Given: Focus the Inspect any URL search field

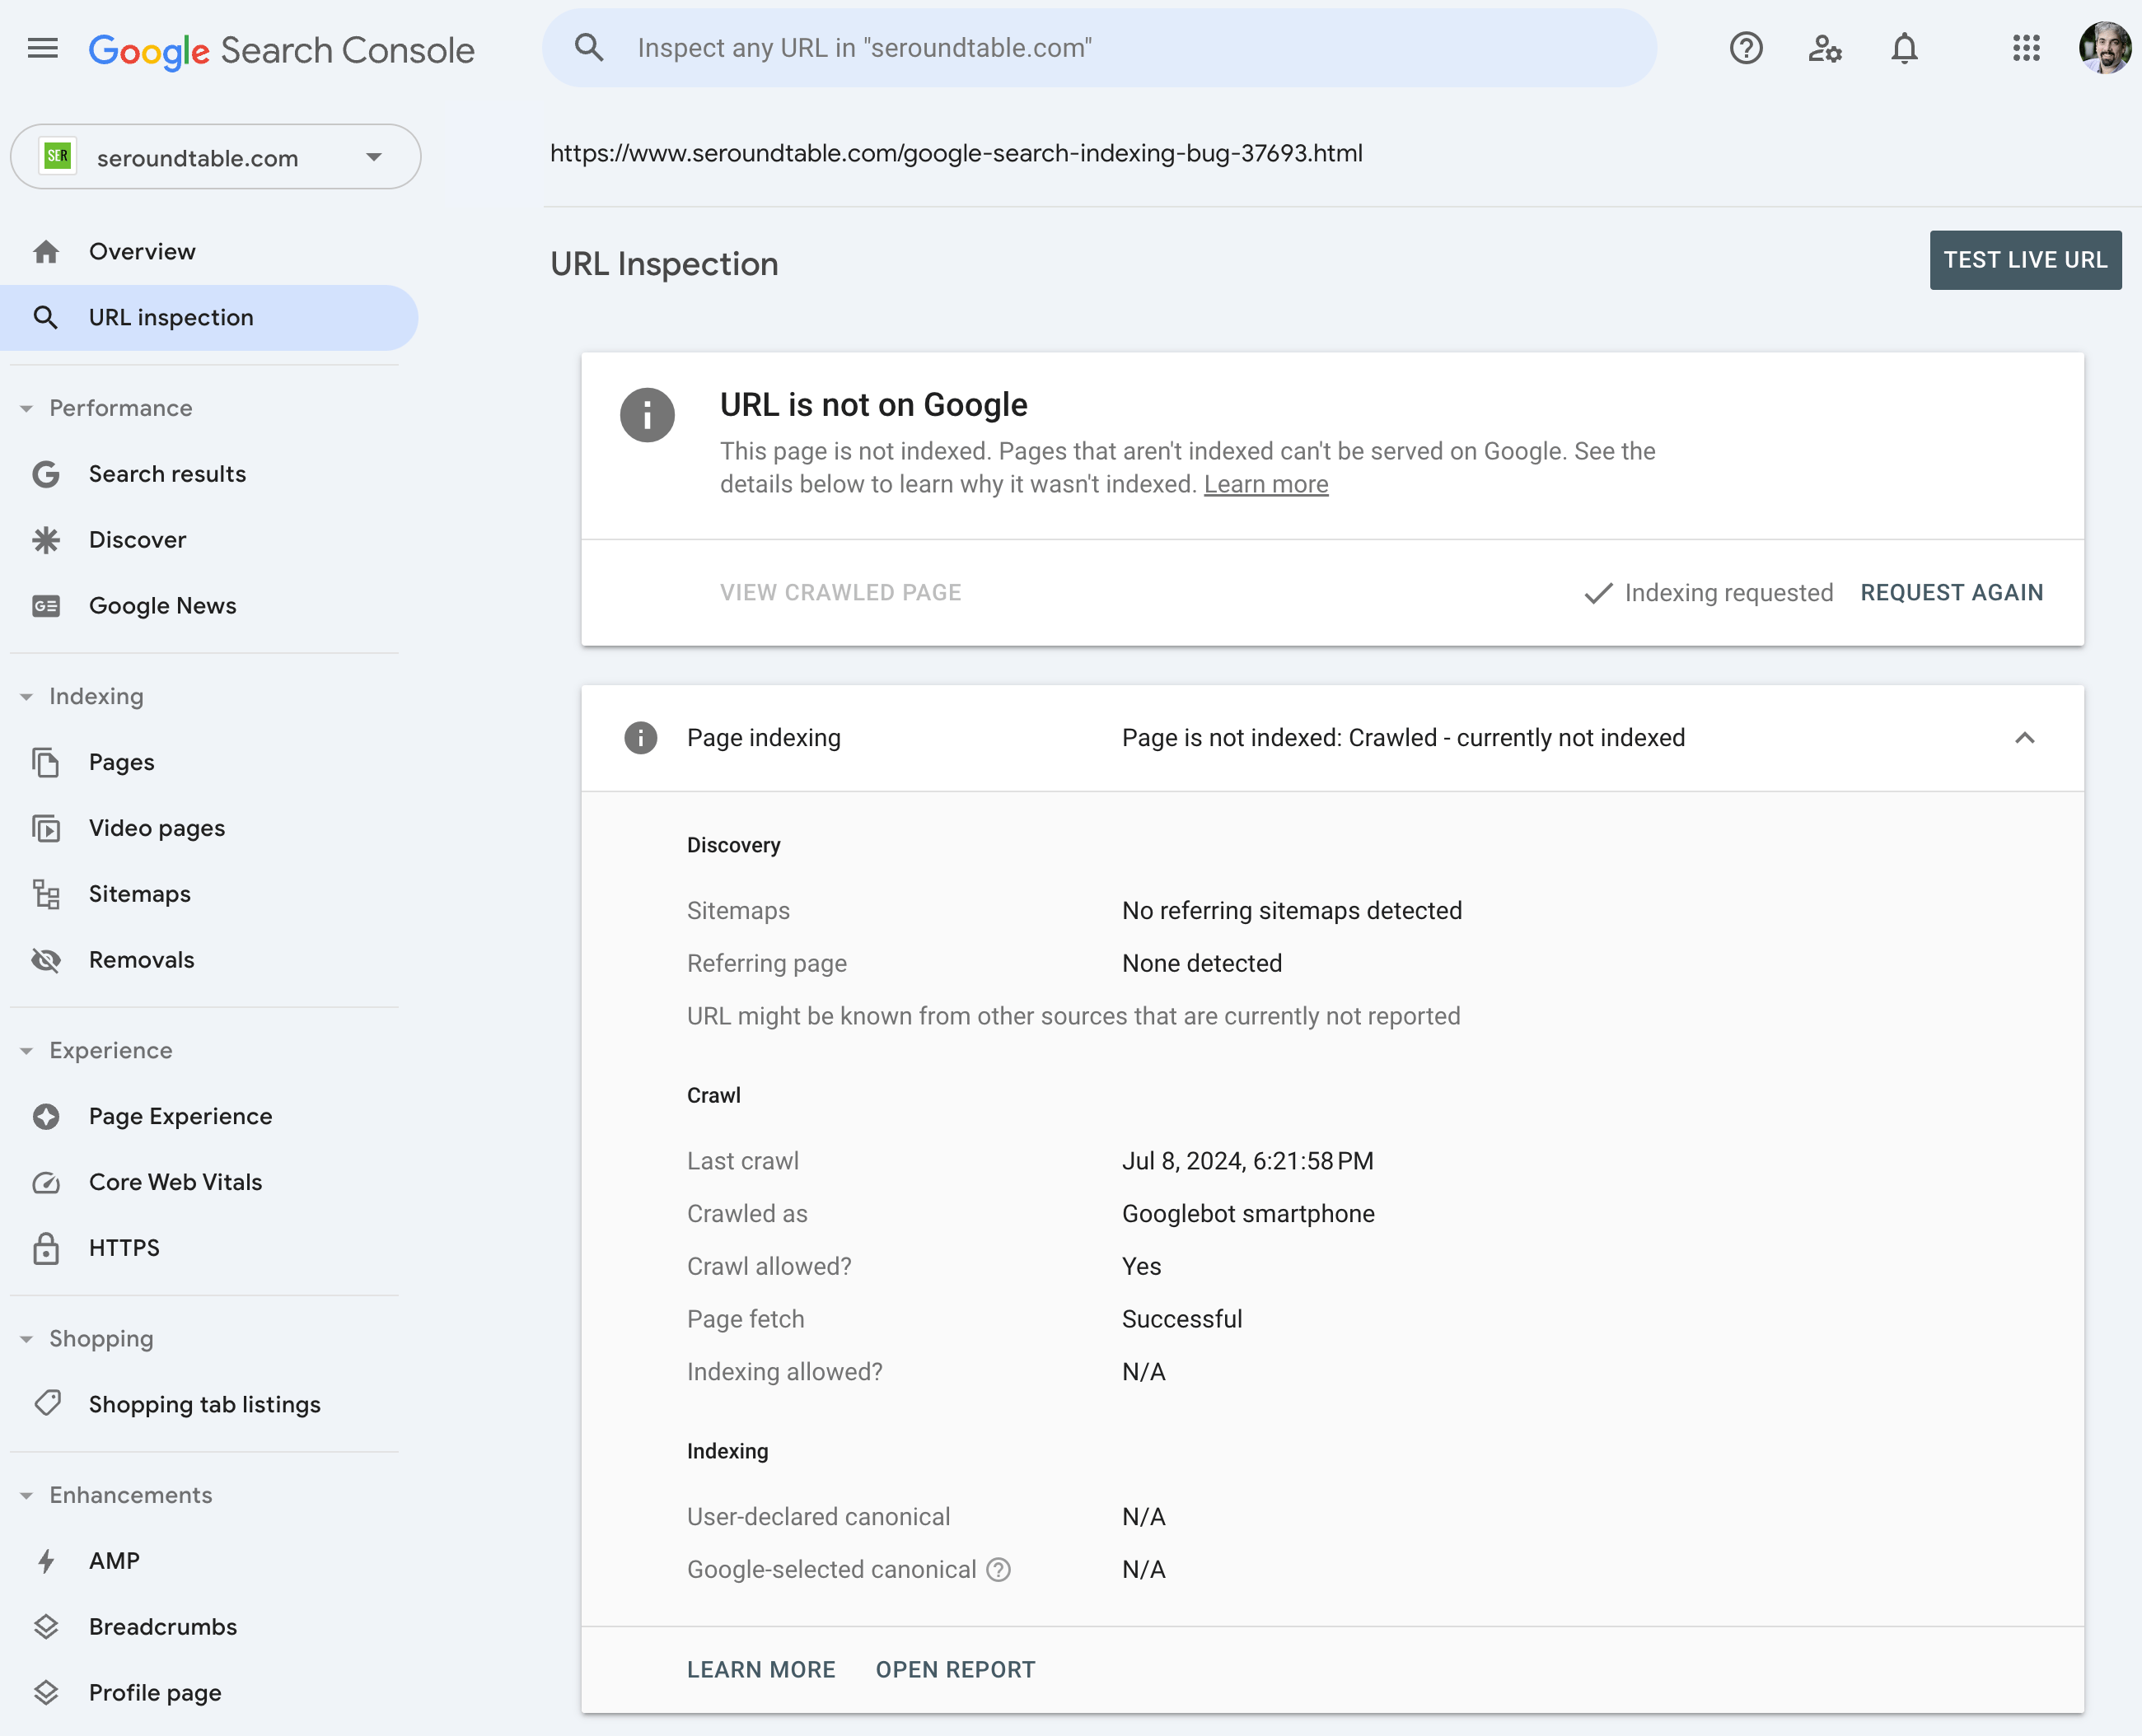Looking at the screenshot, I should pos(1098,48).
